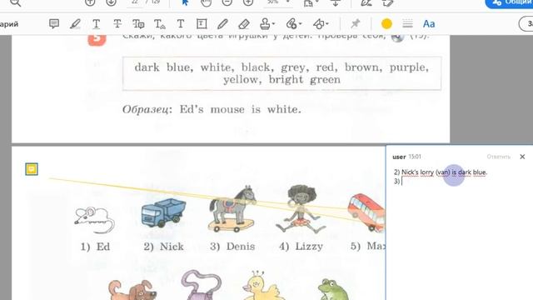Select the insert text at cursor tool

point(159,24)
